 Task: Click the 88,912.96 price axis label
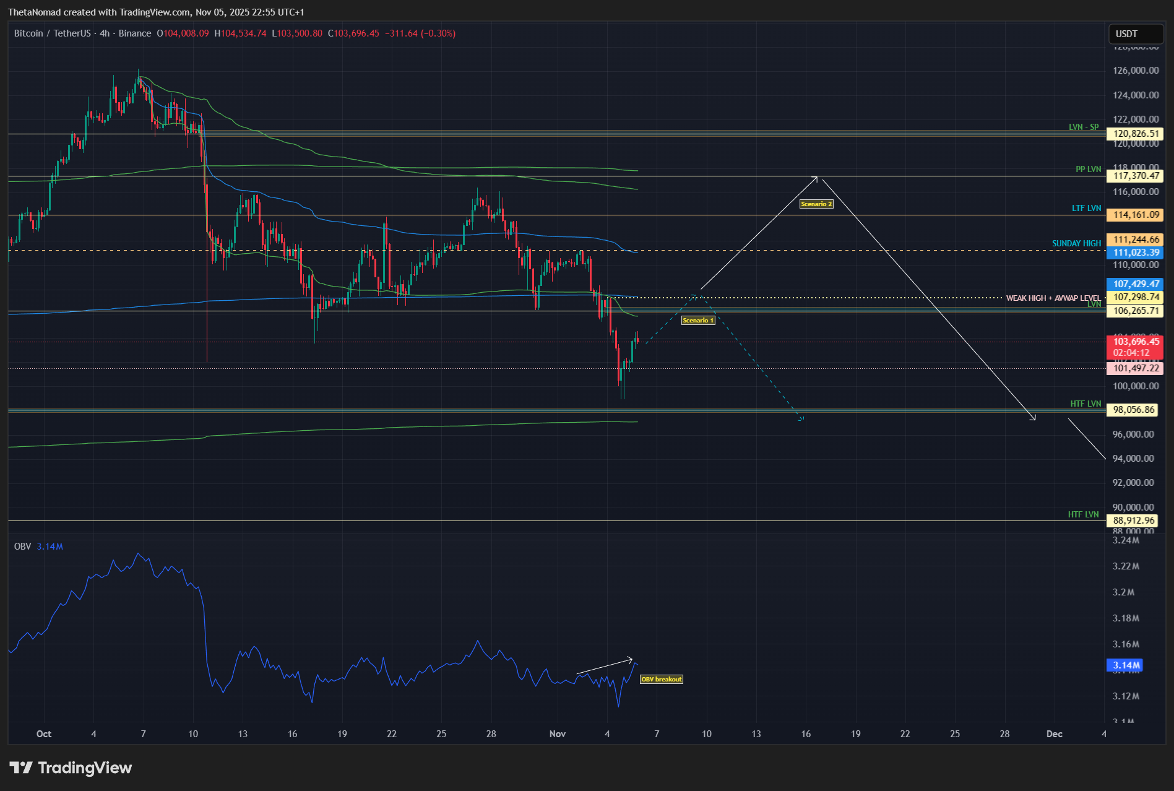point(1133,521)
